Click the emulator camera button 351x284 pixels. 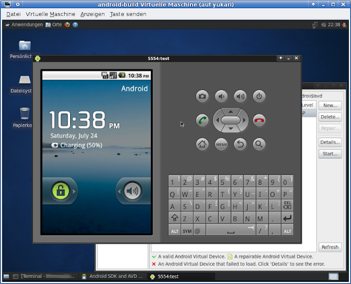tap(202, 96)
